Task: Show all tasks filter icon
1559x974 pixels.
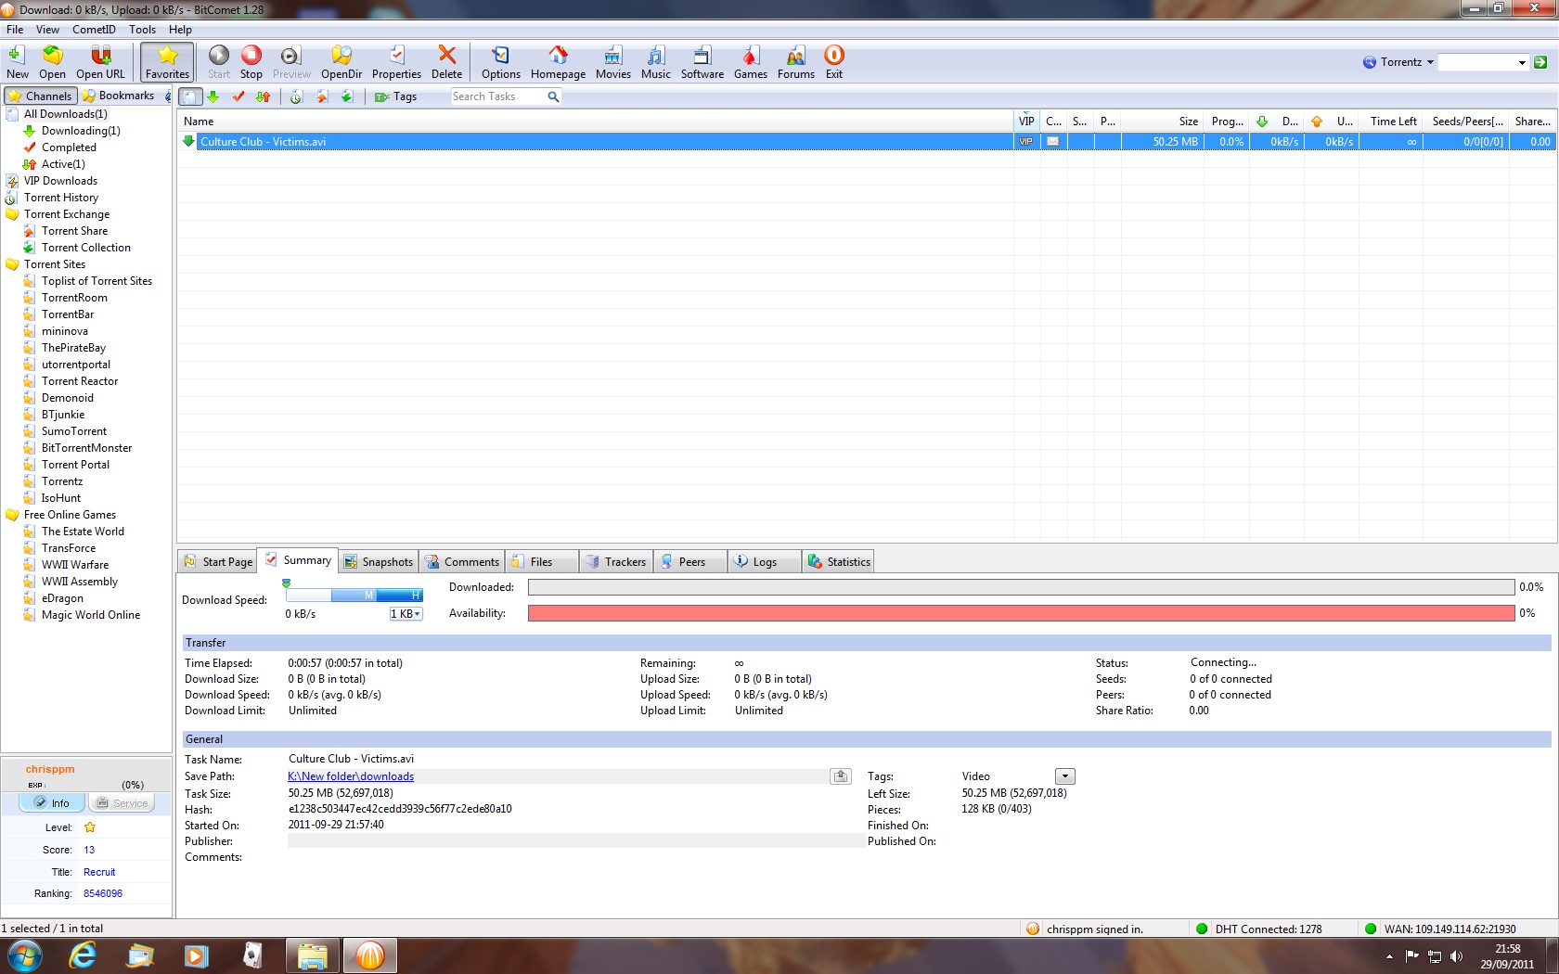Action: [x=190, y=96]
